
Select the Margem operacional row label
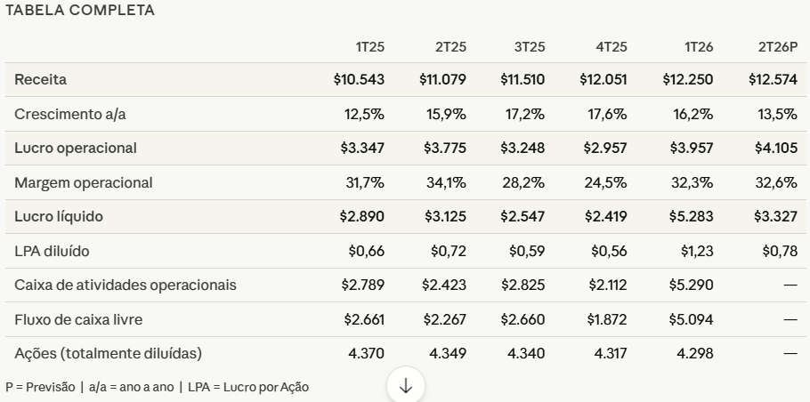[84, 182]
